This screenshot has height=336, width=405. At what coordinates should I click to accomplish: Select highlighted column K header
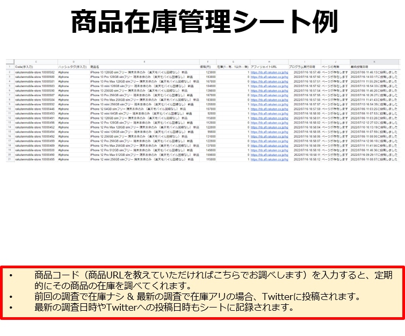coord(374,62)
